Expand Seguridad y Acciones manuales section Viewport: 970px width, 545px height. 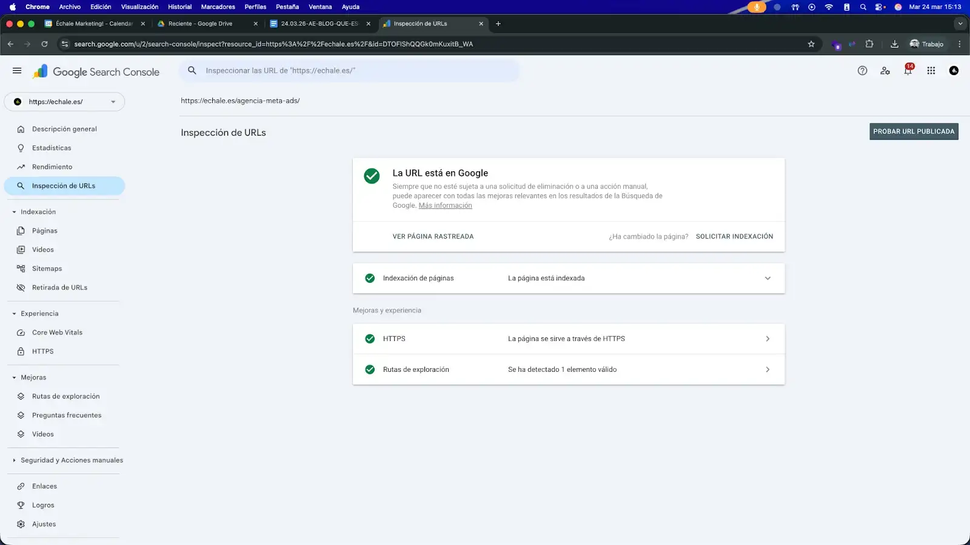pos(15,460)
